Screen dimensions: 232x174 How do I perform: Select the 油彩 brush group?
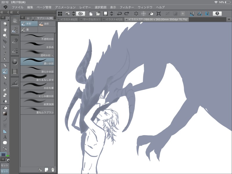coord(46,24)
